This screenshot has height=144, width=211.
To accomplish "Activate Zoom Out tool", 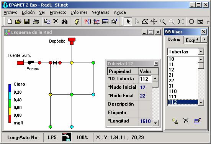I will (x=172, y=22).
